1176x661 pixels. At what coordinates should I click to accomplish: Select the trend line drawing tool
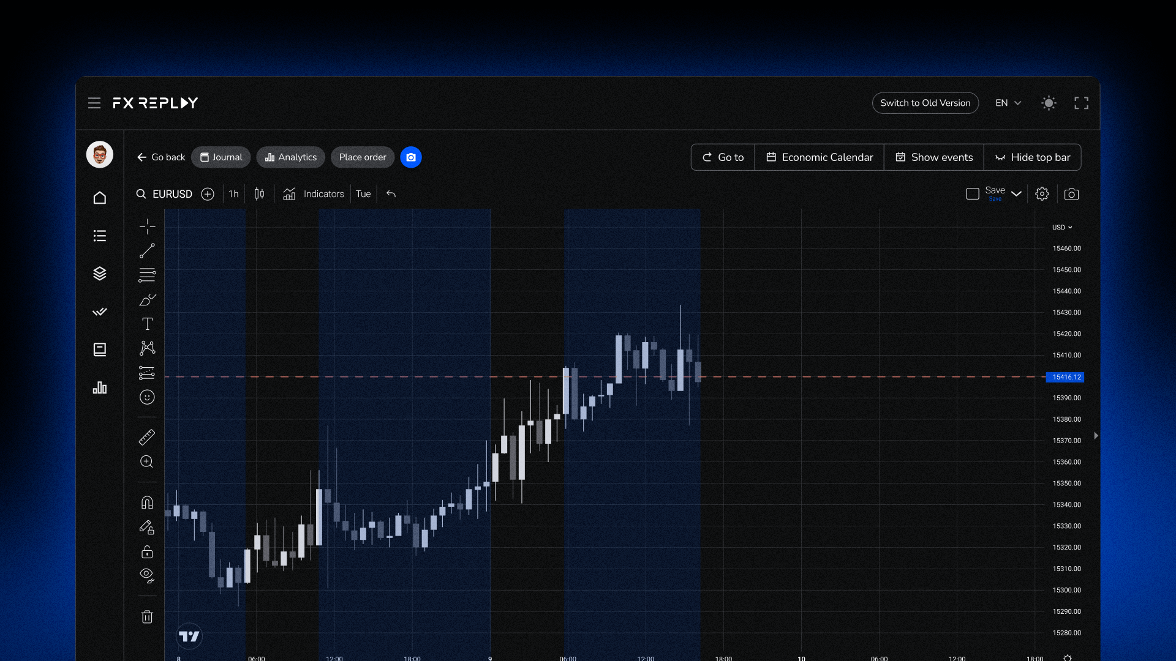(x=147, y=251)
